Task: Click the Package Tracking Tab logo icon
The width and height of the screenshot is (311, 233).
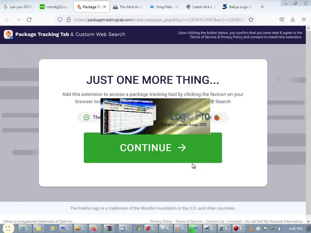Action: point(8,35)
